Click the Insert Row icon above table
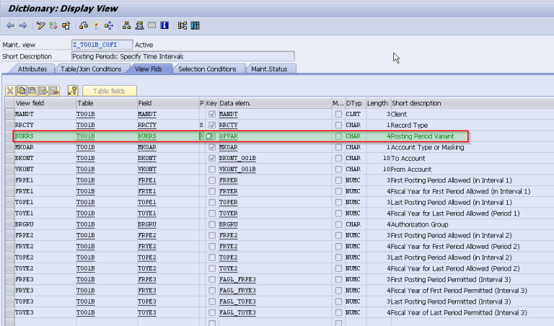The width and height of the screenshot is (554, 326). (x=43, y=90)
